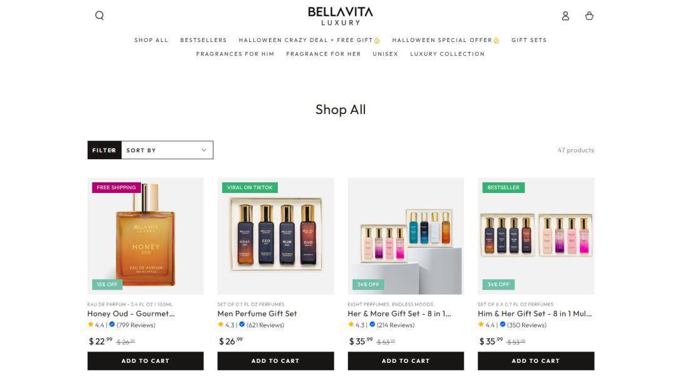Click the Bellavita Luxury logo
Viewport: 676px width, 391px height.
coord(340,16)
